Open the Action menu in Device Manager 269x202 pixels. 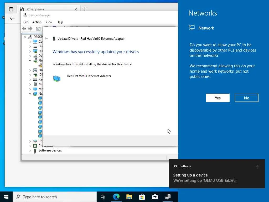pyautogui.click(x=37, y=22)
